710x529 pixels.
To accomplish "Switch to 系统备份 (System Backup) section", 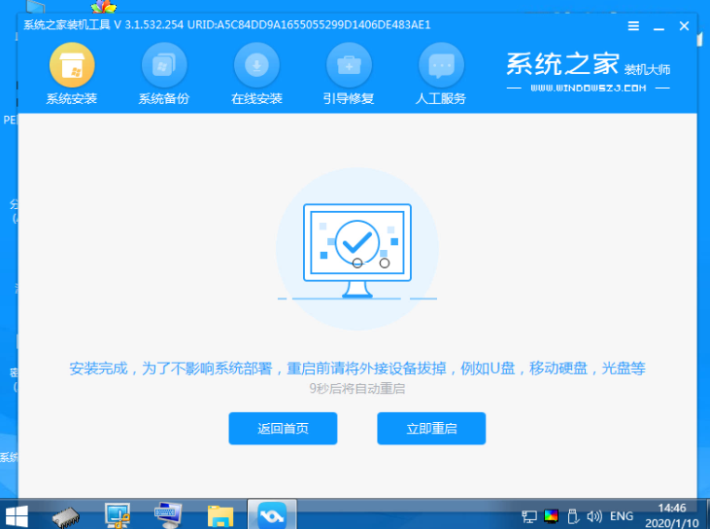I will point(164,74).
